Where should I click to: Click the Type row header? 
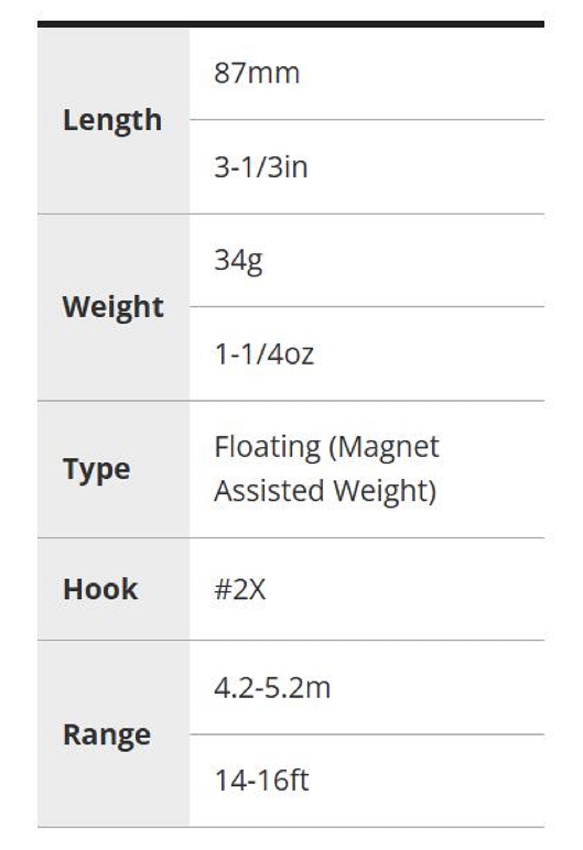coord(97,470)
